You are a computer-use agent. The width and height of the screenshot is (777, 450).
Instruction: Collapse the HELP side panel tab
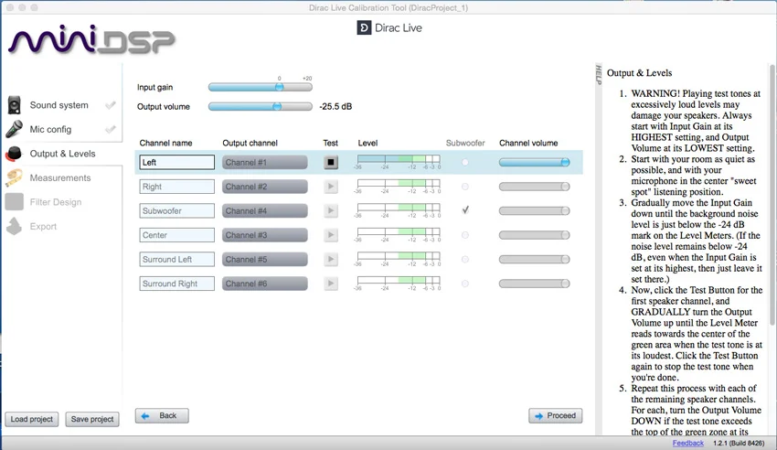pyautogui.click(x=599, y=75)
